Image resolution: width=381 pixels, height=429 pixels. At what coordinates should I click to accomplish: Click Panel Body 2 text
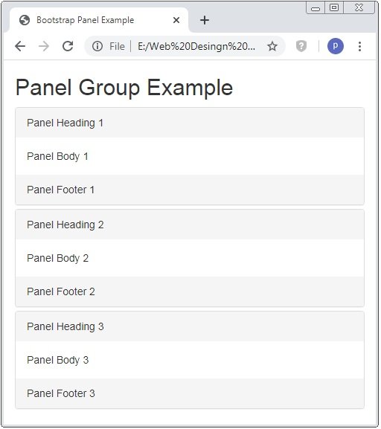(x=57, y=258)
